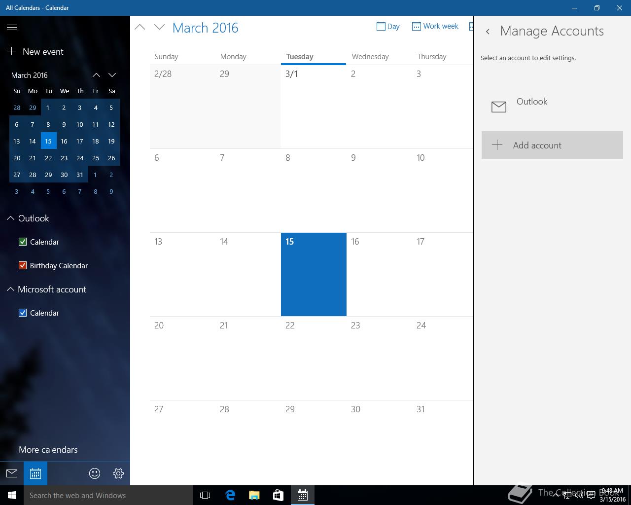Image resolution: width=631 pixels, height=505 pixels.
Task: Click the Search the web and Windows box
Action: click(x=108, y=495)
